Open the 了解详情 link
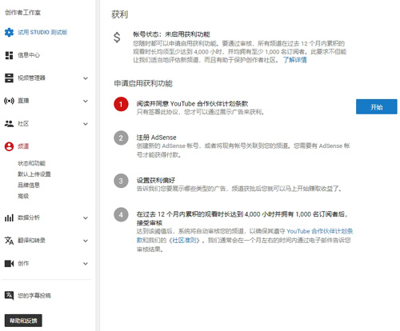Viewport: 400px width, 331px height. click(x=294, y=60)
